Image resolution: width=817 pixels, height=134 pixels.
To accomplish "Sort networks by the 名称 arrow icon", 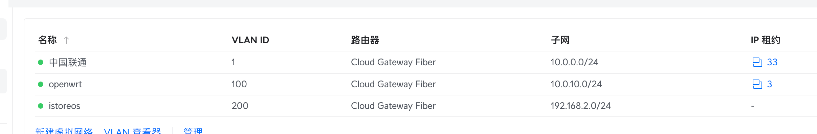I will point(66,40).
